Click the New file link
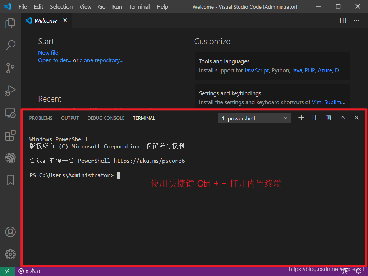Viewport: 368px width, 276px height. click(48, 53)
